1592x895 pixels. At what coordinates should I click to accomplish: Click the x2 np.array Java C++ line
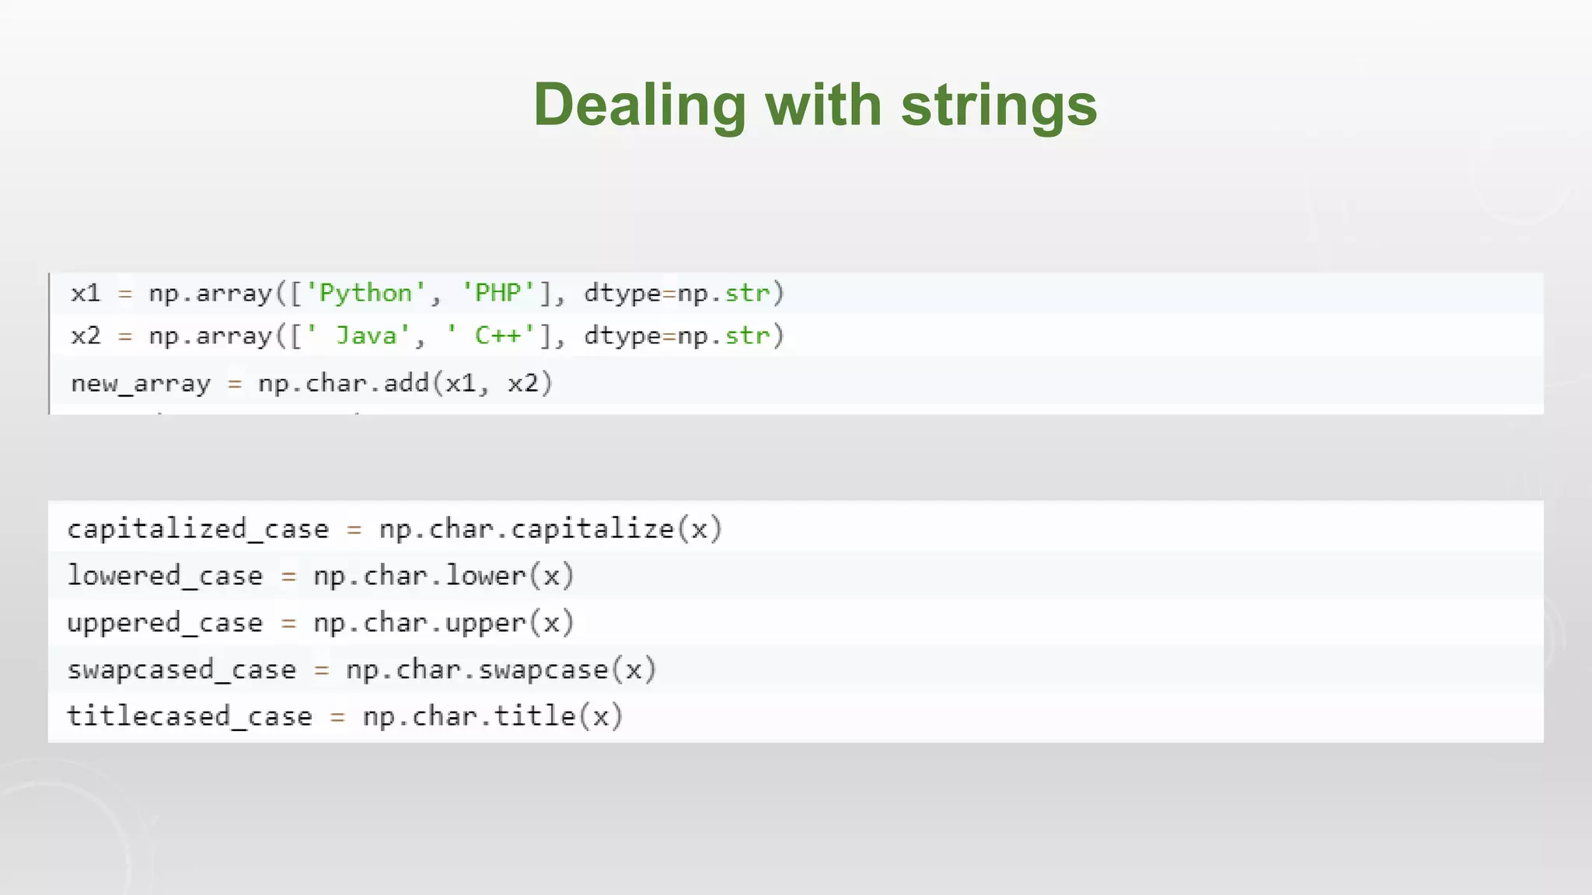[x=428, y=336]
